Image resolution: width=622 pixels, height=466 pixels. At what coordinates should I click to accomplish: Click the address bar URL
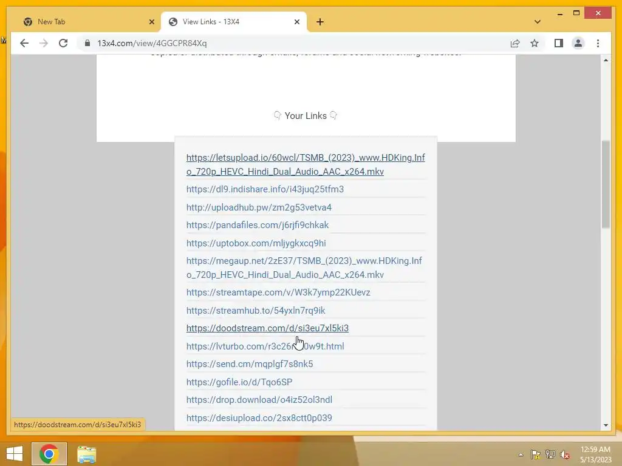152,43
